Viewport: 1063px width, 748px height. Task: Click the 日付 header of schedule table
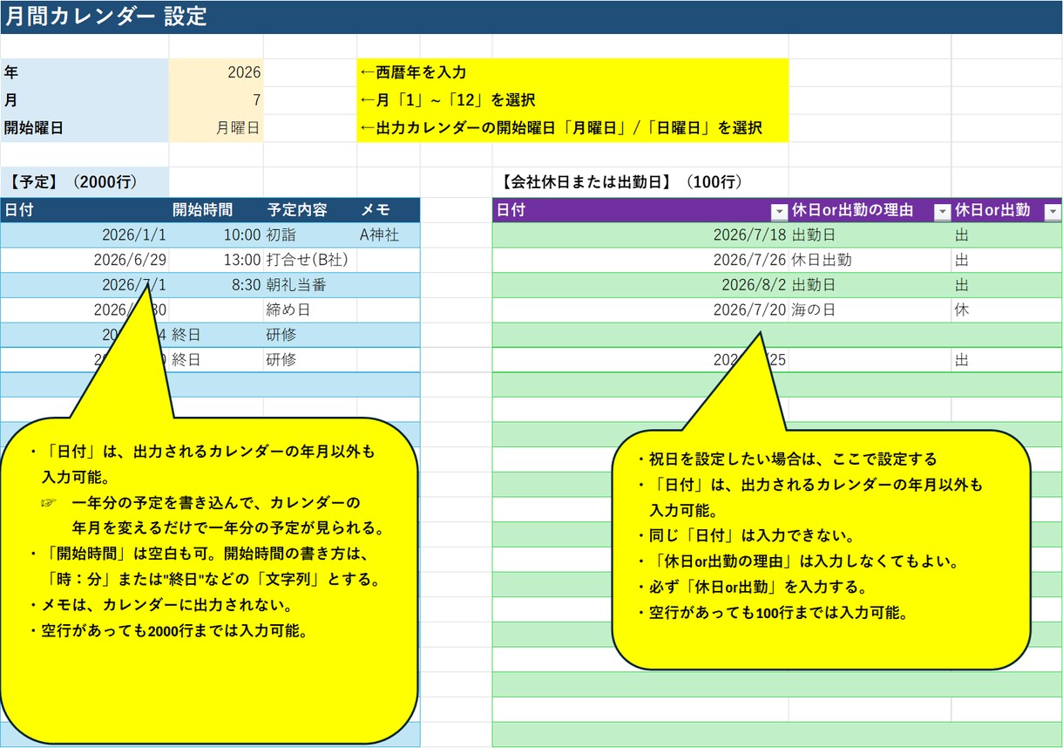85,210
